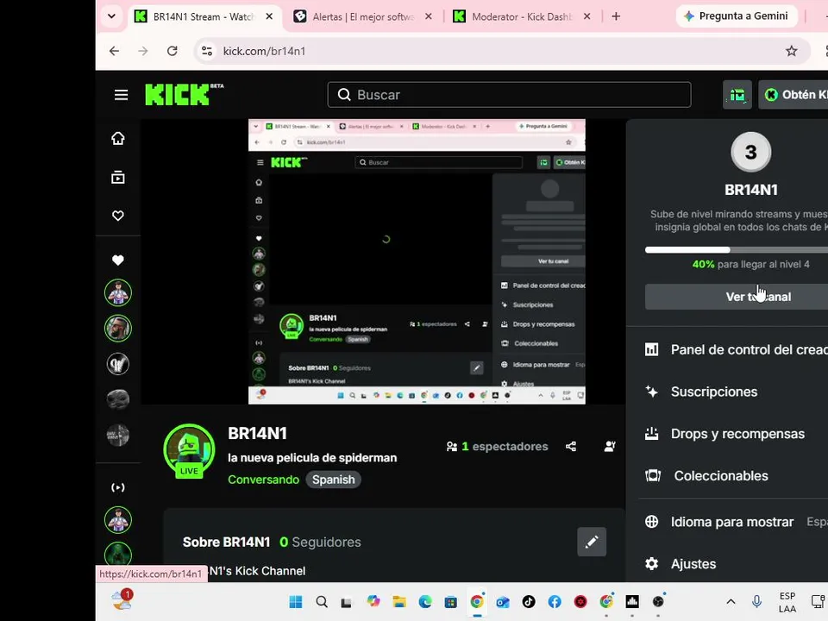Open the W logo channel avatar
The height and width of the screenshot is (621, 828).
[x=118, y=363]
